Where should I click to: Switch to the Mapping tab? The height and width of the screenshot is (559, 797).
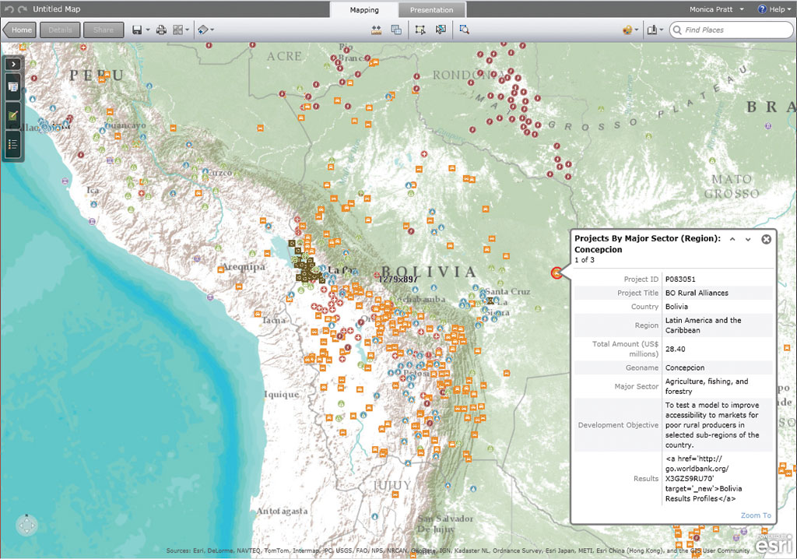click(x=364, y=10)
